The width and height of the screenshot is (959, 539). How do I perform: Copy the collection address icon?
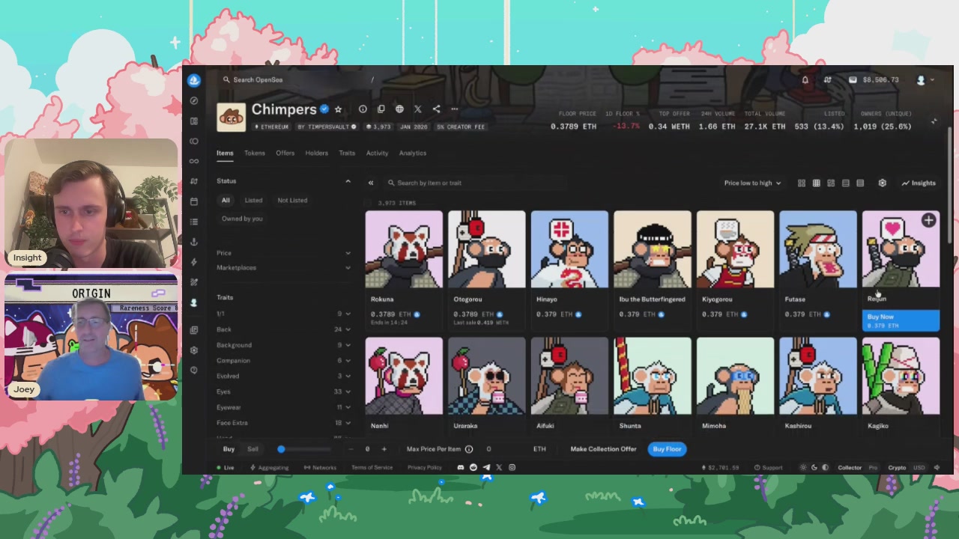381,109
